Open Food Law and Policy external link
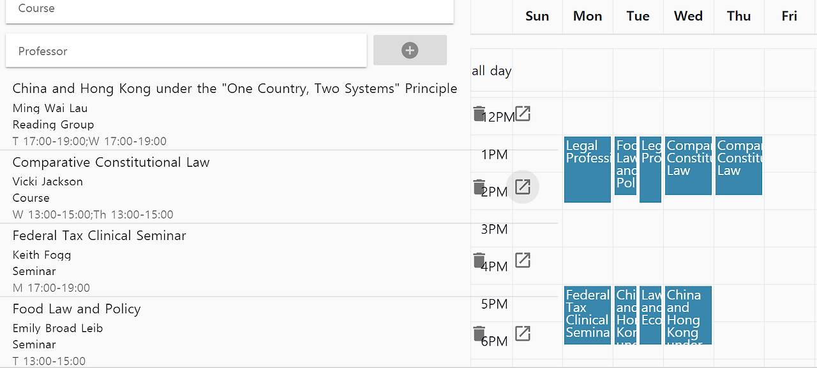This screenshot has width=817, height=368. pos(523,334)
